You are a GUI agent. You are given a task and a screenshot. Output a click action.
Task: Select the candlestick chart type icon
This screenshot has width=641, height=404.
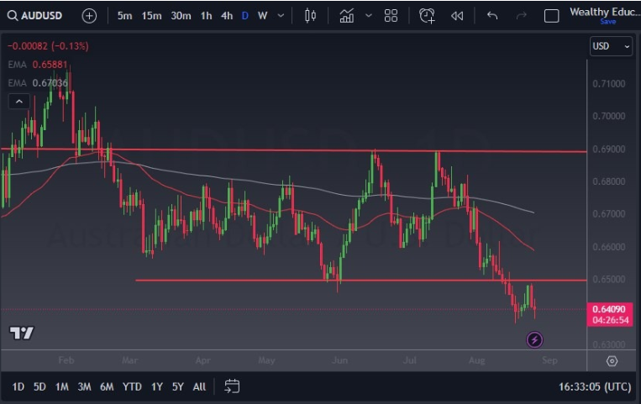pos(310,15)
